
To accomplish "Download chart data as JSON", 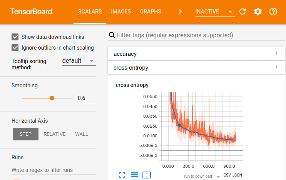I will [237, 175].
